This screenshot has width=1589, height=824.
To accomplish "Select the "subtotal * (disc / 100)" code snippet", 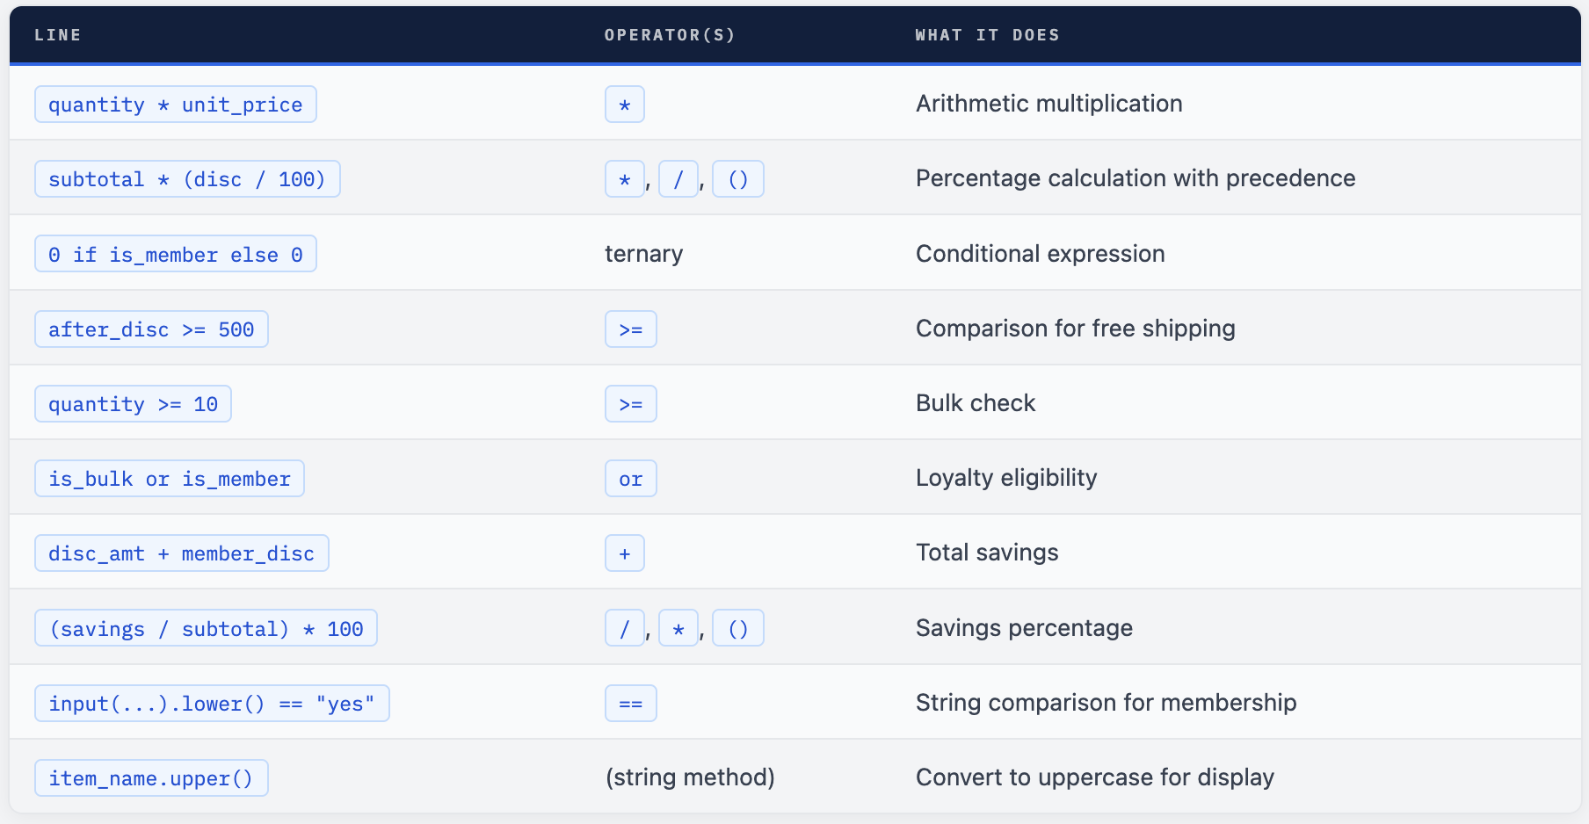I will 187,179.
